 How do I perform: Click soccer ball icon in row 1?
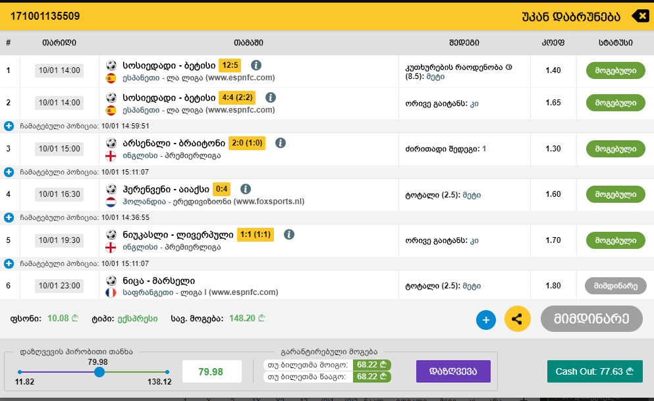coord(111,65)
